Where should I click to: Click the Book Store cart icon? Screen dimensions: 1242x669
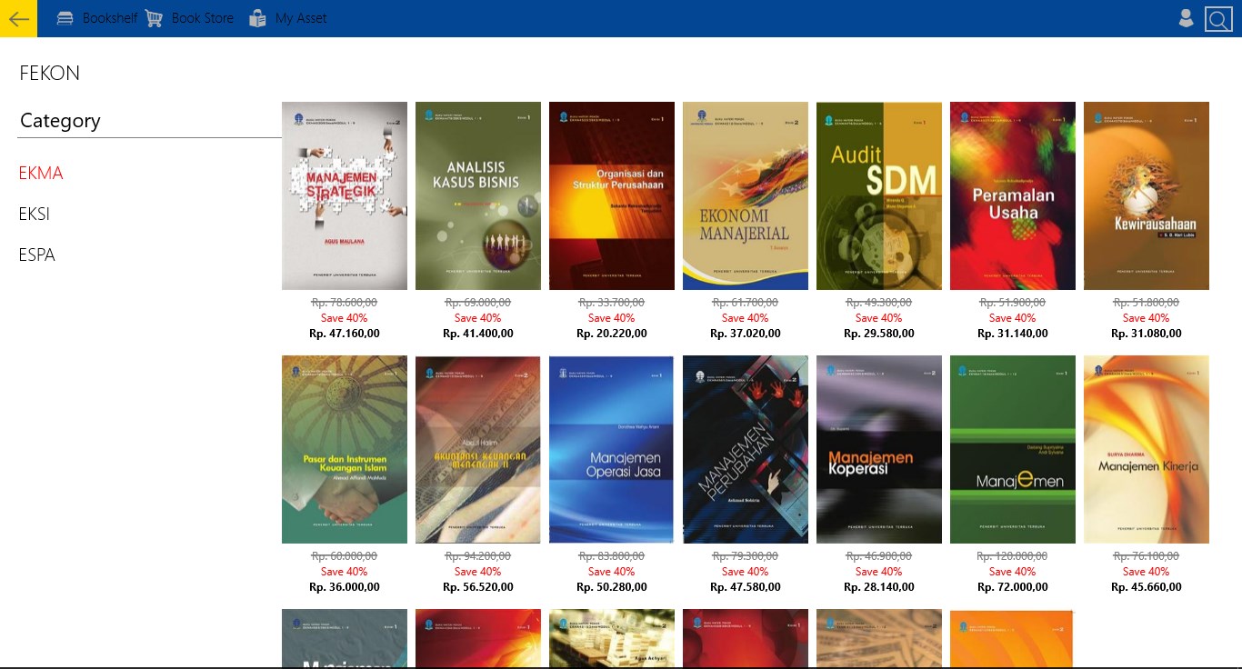pos(154,18)
